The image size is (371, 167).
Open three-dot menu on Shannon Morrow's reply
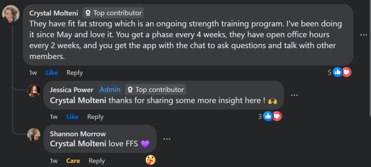click(x=167, y=139)
